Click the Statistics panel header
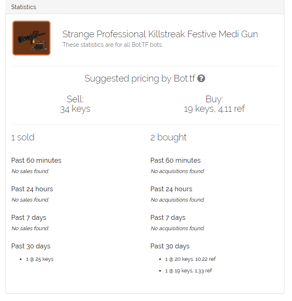Image resolution: width=292 pixels, height=301 pixels. (x=24, y=7)
